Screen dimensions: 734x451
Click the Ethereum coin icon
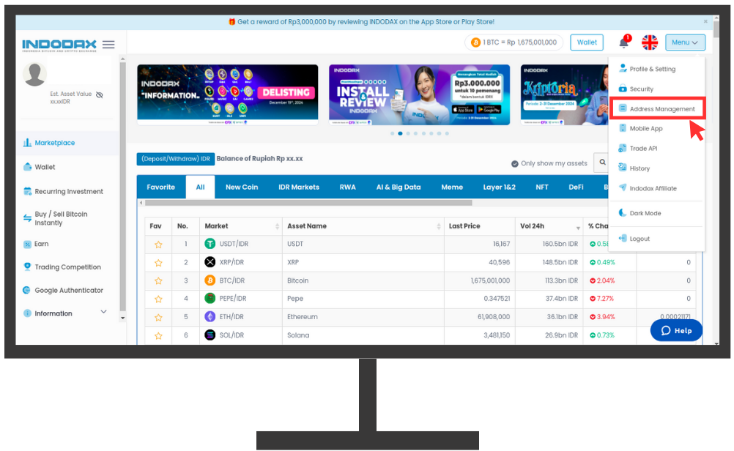[210, 317]
